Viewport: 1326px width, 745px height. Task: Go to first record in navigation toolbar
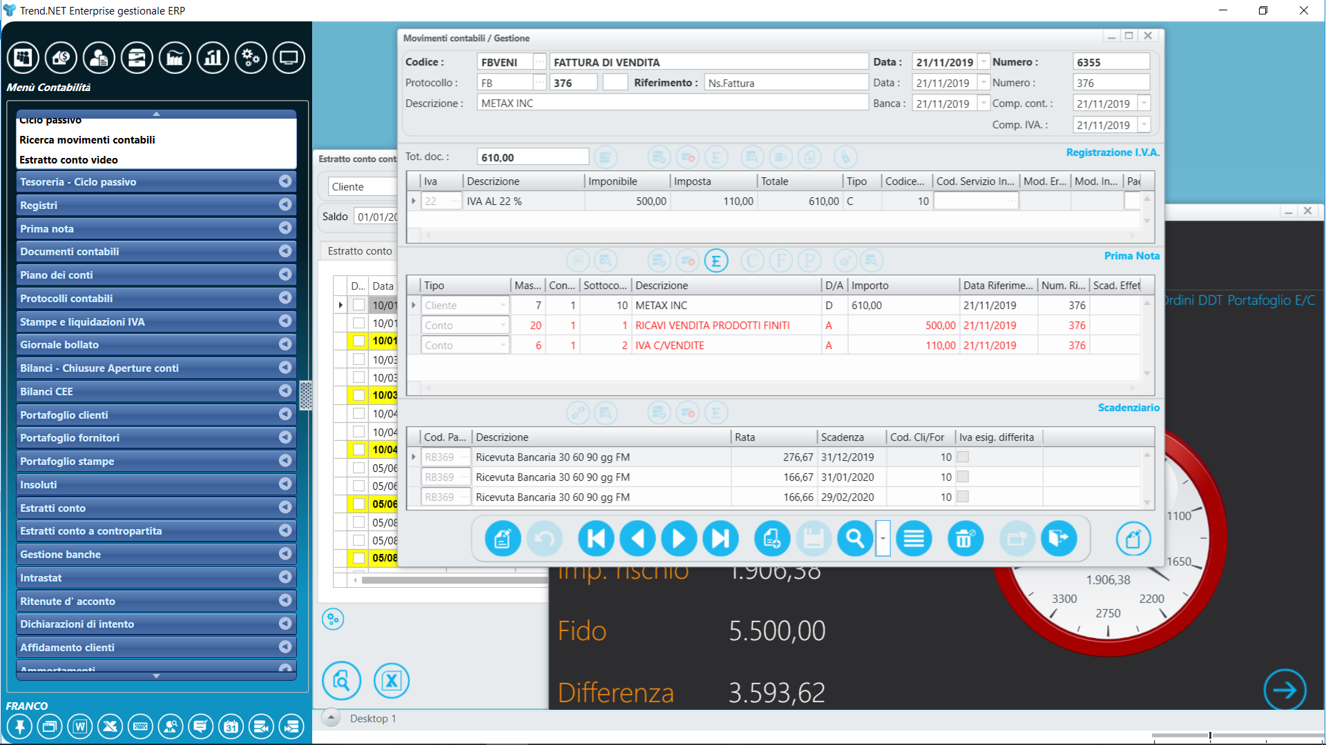[596, 539]
